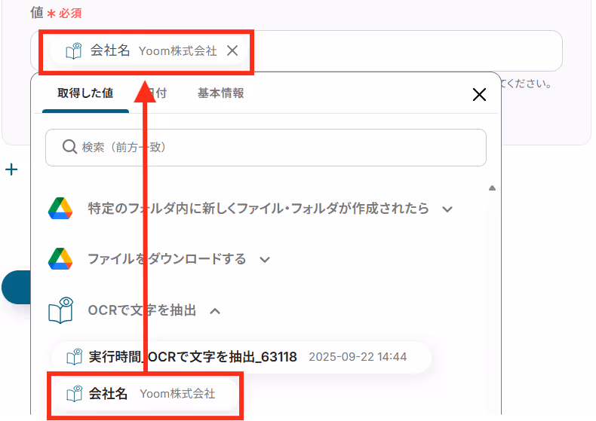Expand the ファイルをダウンロードする section
This screenshot has width=596, height=421.
coord(167,259)
